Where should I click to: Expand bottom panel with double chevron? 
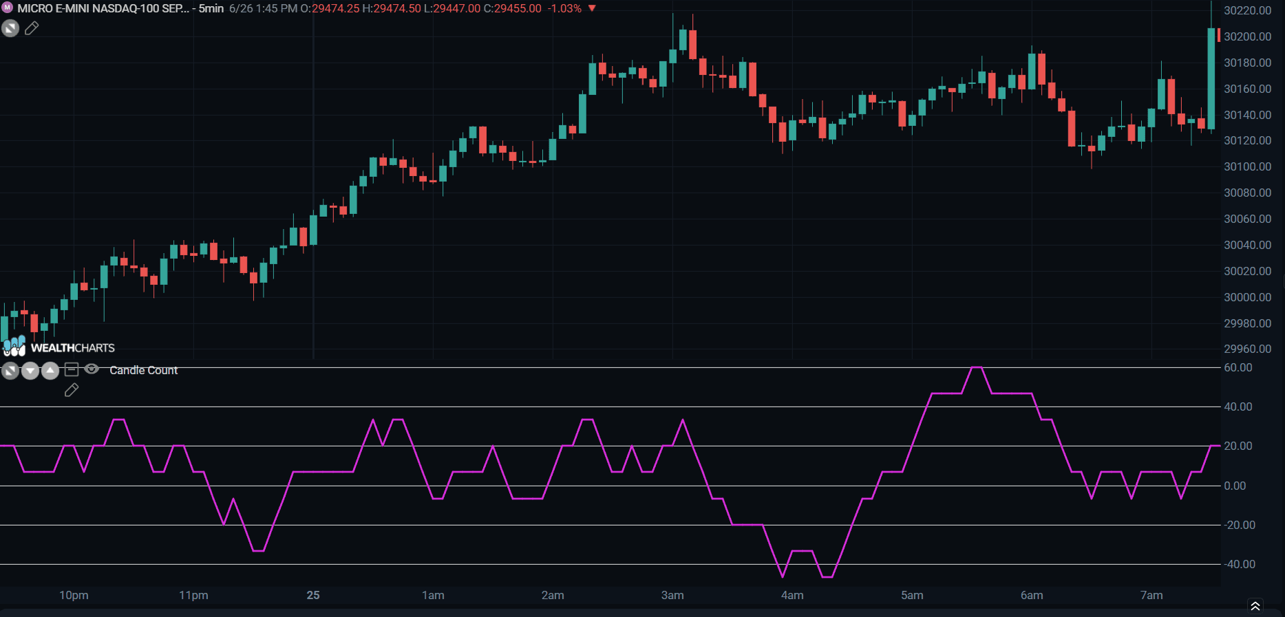point(1255,606)
